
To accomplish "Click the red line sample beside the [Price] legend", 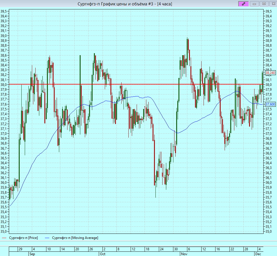I will pyautogui.click(x=4, y=238).
